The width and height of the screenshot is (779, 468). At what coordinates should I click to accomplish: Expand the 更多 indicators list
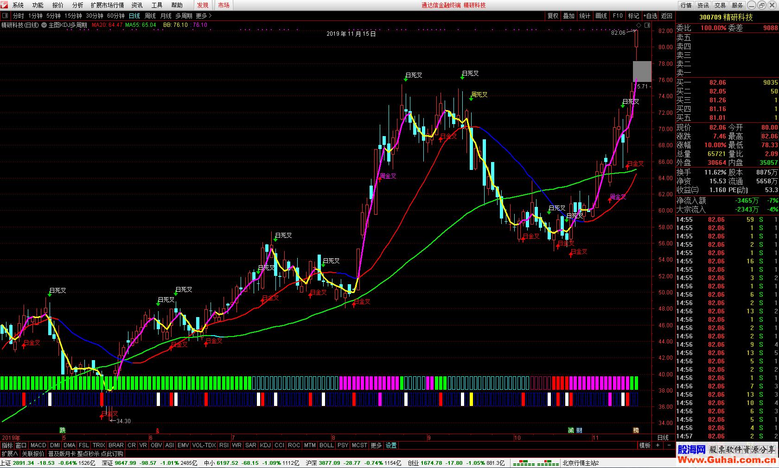tap(376, 445)
